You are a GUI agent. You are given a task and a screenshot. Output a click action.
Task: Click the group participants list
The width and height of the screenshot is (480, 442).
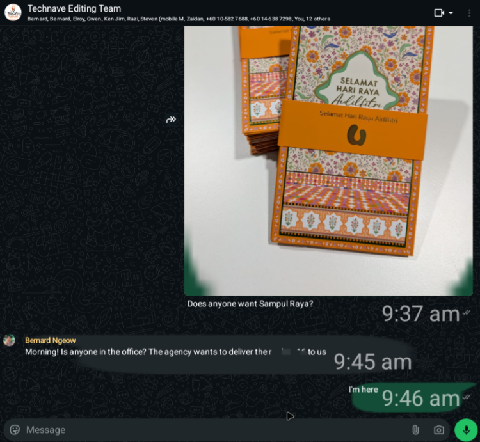pyautogui.click(x=179, y=19)
